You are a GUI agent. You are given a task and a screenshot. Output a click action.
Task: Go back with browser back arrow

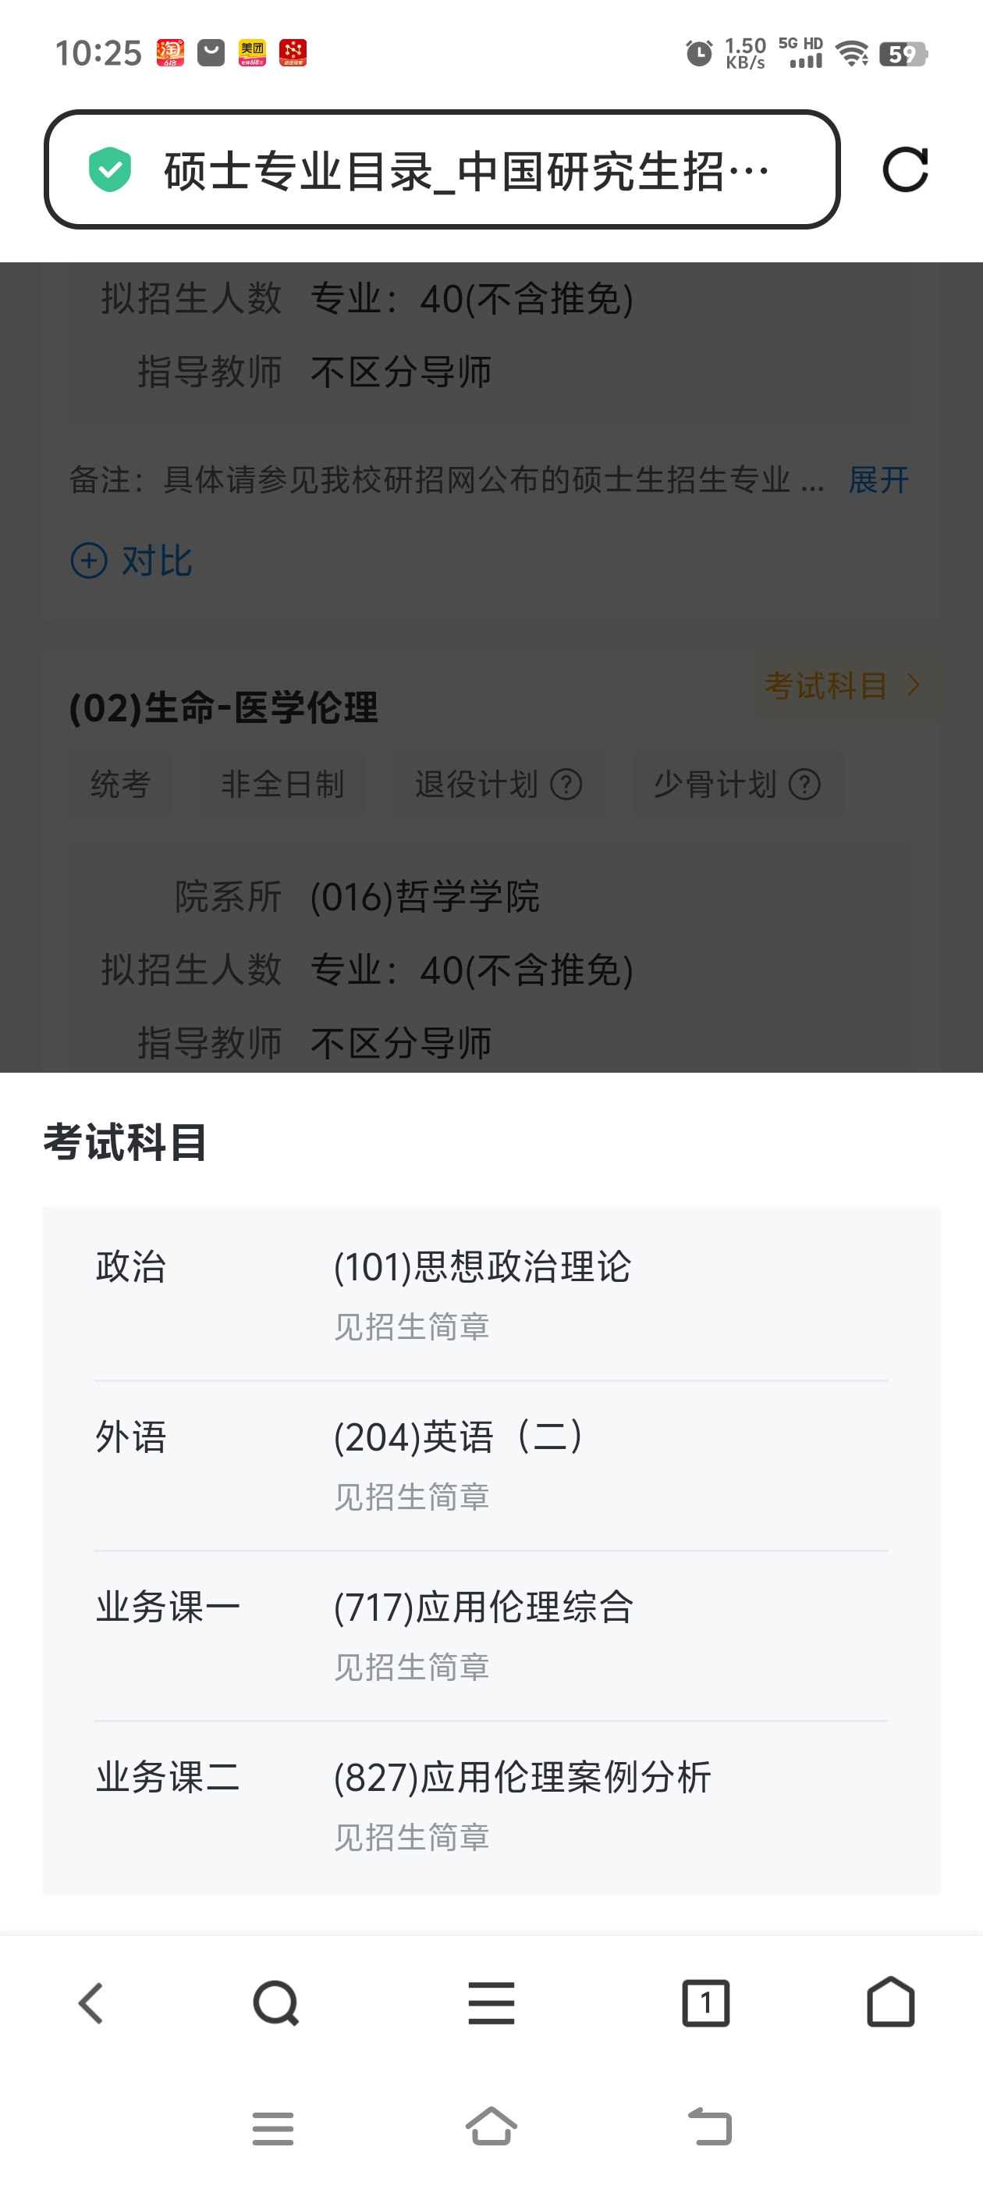[x=91, y=2003]
